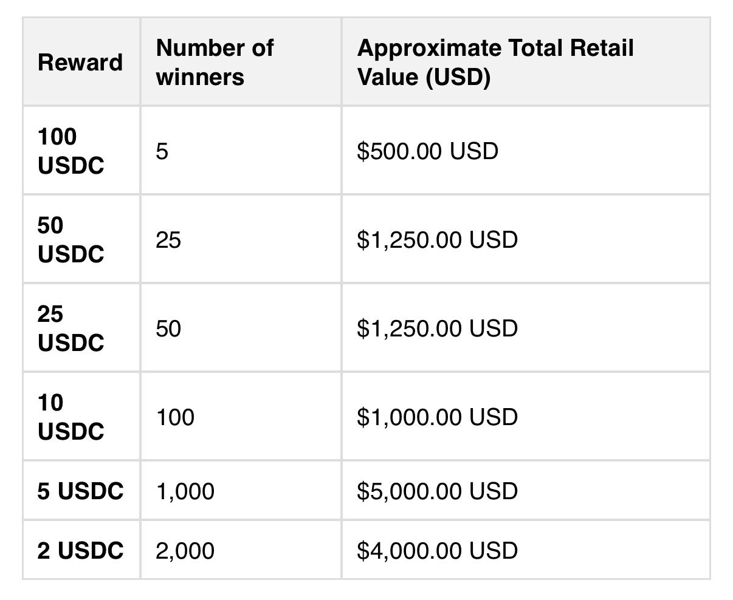The image size is (733, 600).
Task: Select the 25 USDC reward cell
Action: tap(71, 329)
